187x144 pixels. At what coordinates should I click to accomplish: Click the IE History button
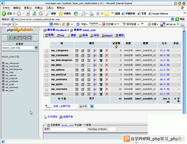76,13
